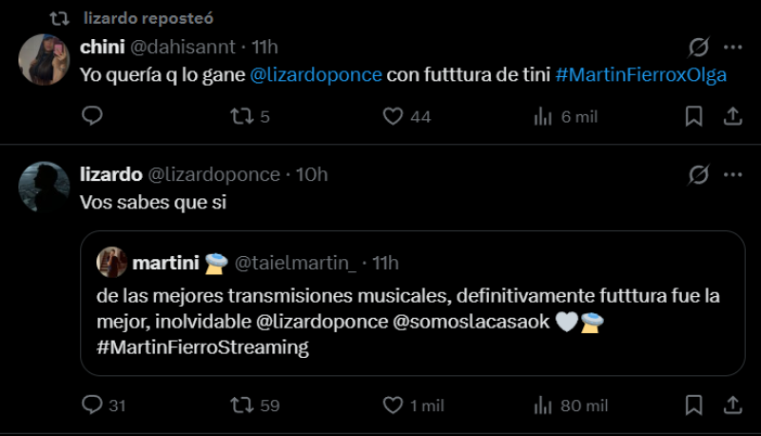Open Grok icon on chini's tweet
This screenshot has height=436, width=761.
(x=697, y=47)
